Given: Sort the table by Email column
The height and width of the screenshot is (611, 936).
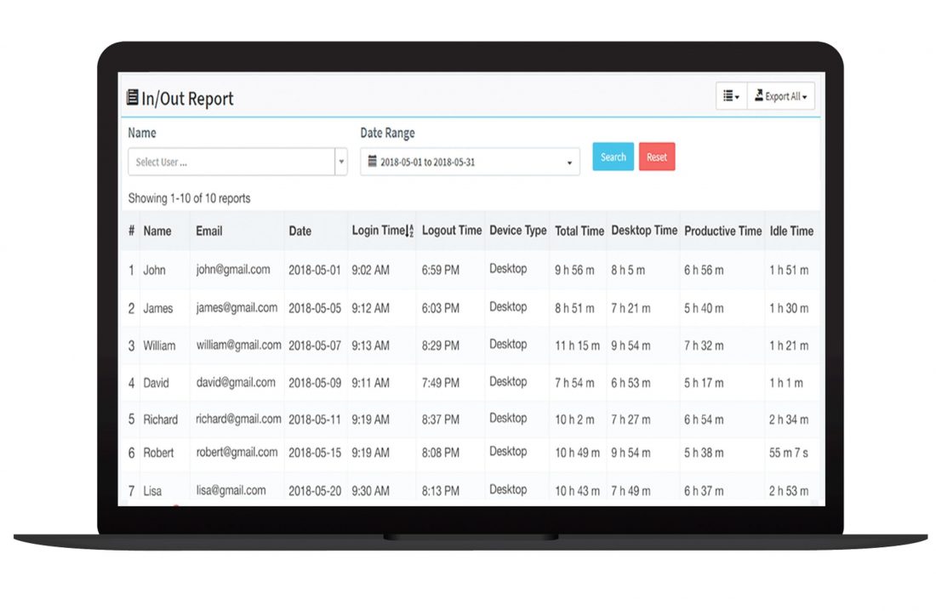Looking at the screenshot, I should (211, 231).
